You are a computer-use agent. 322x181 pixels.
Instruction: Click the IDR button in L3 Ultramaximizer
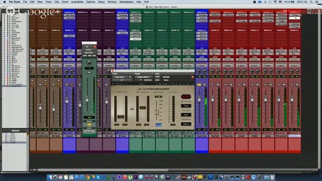point(186,97)
